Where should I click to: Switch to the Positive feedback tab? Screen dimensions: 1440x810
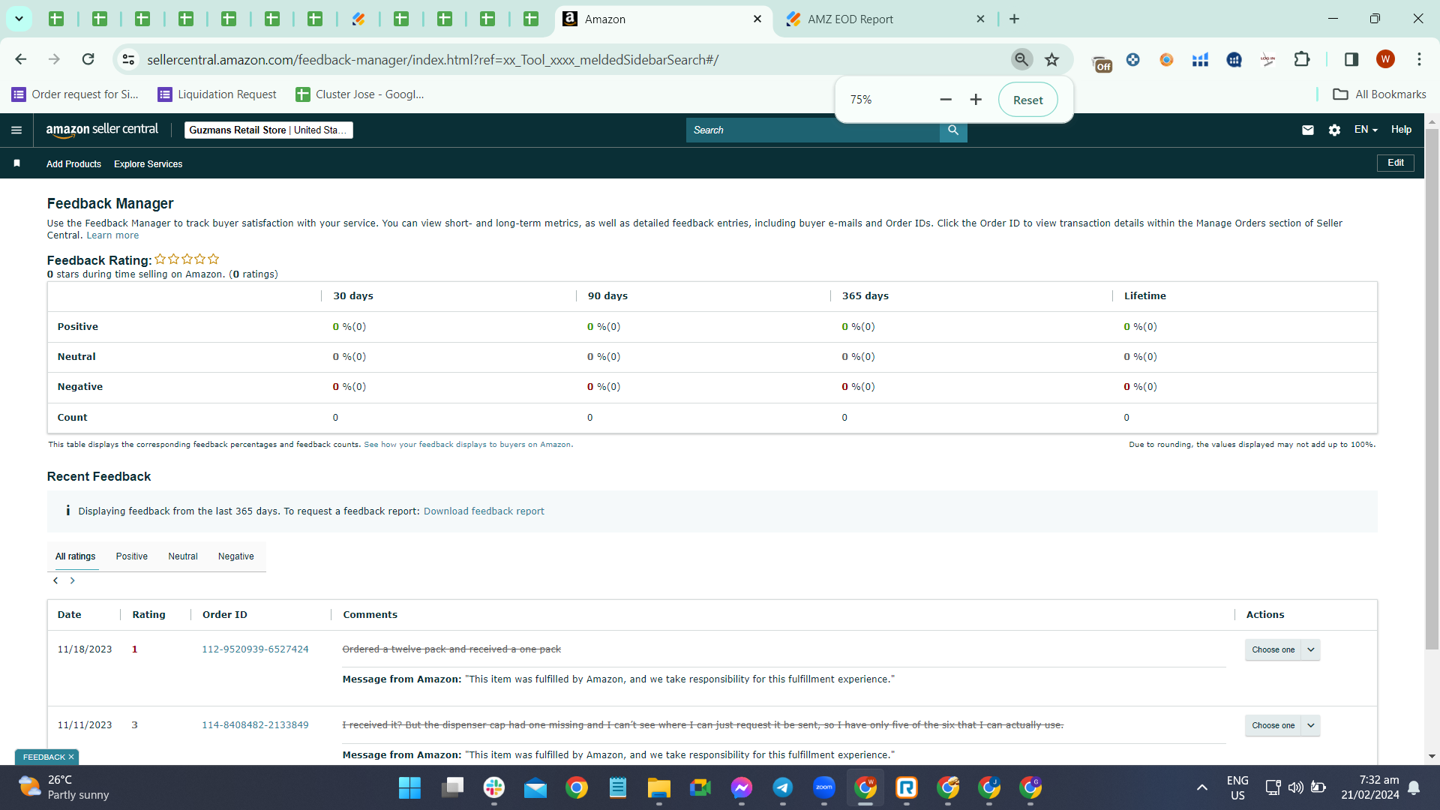pyautogui.click(x=132, y=556)
